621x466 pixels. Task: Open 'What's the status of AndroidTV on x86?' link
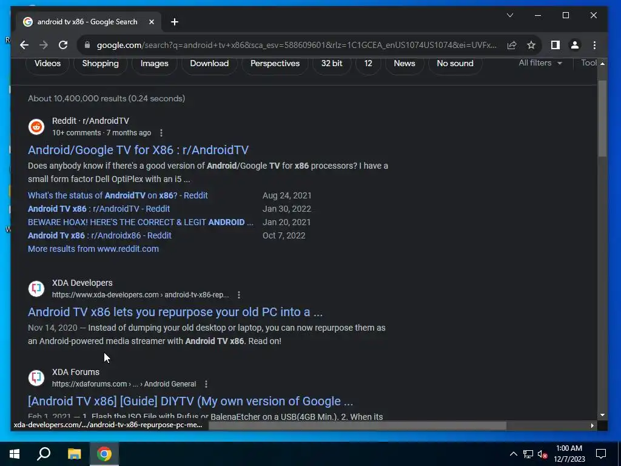pos(118,195)
